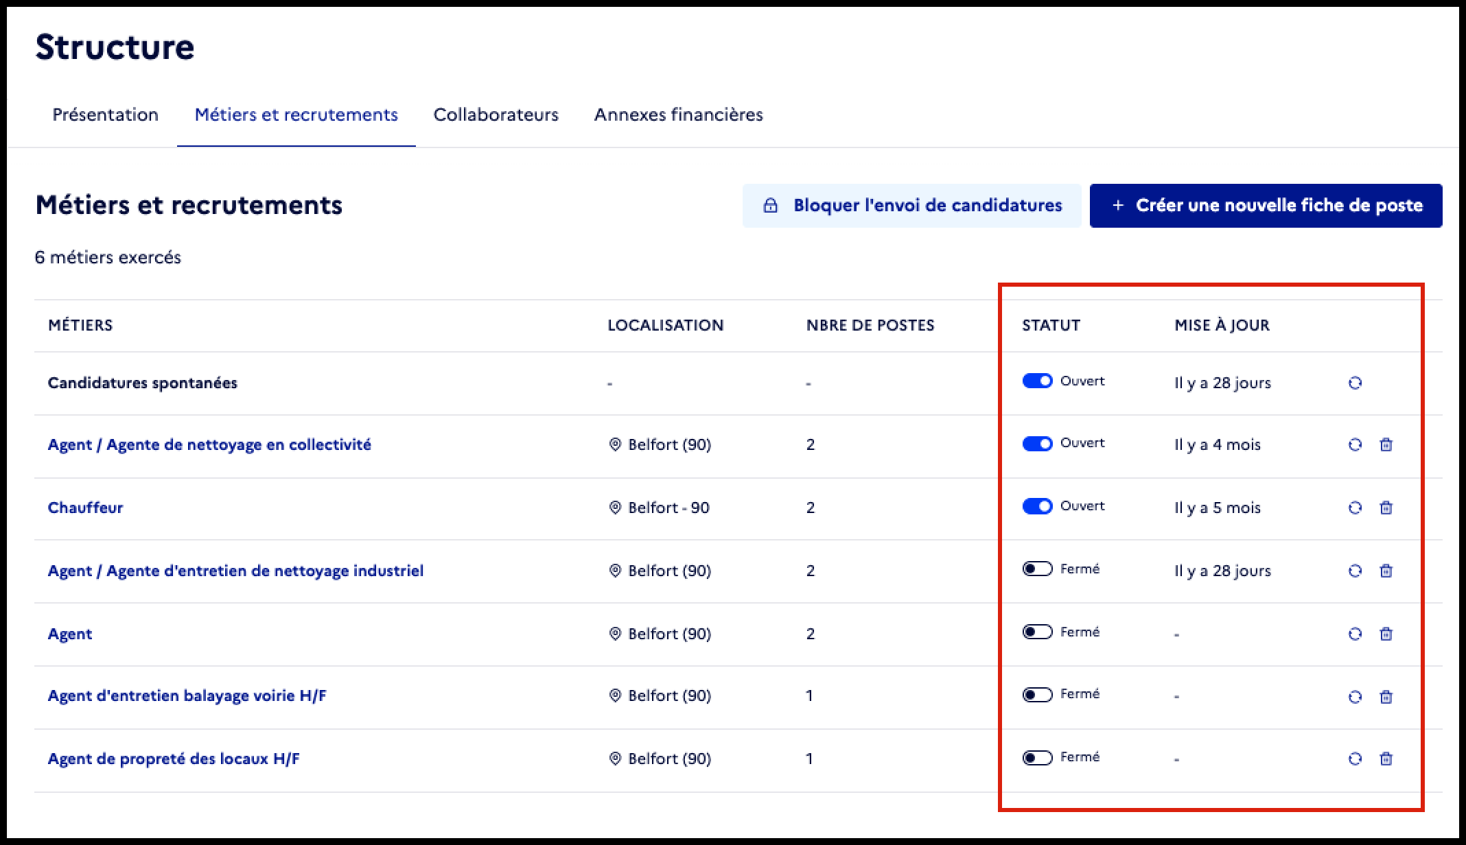Refresh Agente de nettoyage en collectivité row

[1355, 444]
